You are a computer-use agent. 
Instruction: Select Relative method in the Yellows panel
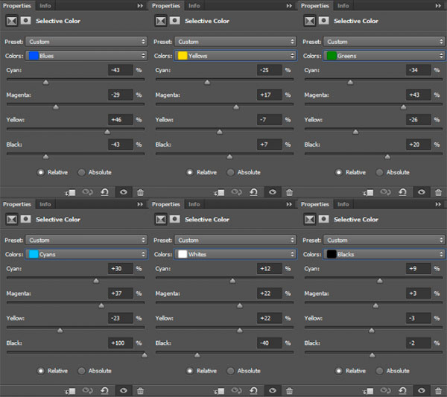point(190,172)
